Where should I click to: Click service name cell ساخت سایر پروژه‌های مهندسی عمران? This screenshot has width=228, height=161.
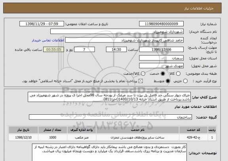138,137
